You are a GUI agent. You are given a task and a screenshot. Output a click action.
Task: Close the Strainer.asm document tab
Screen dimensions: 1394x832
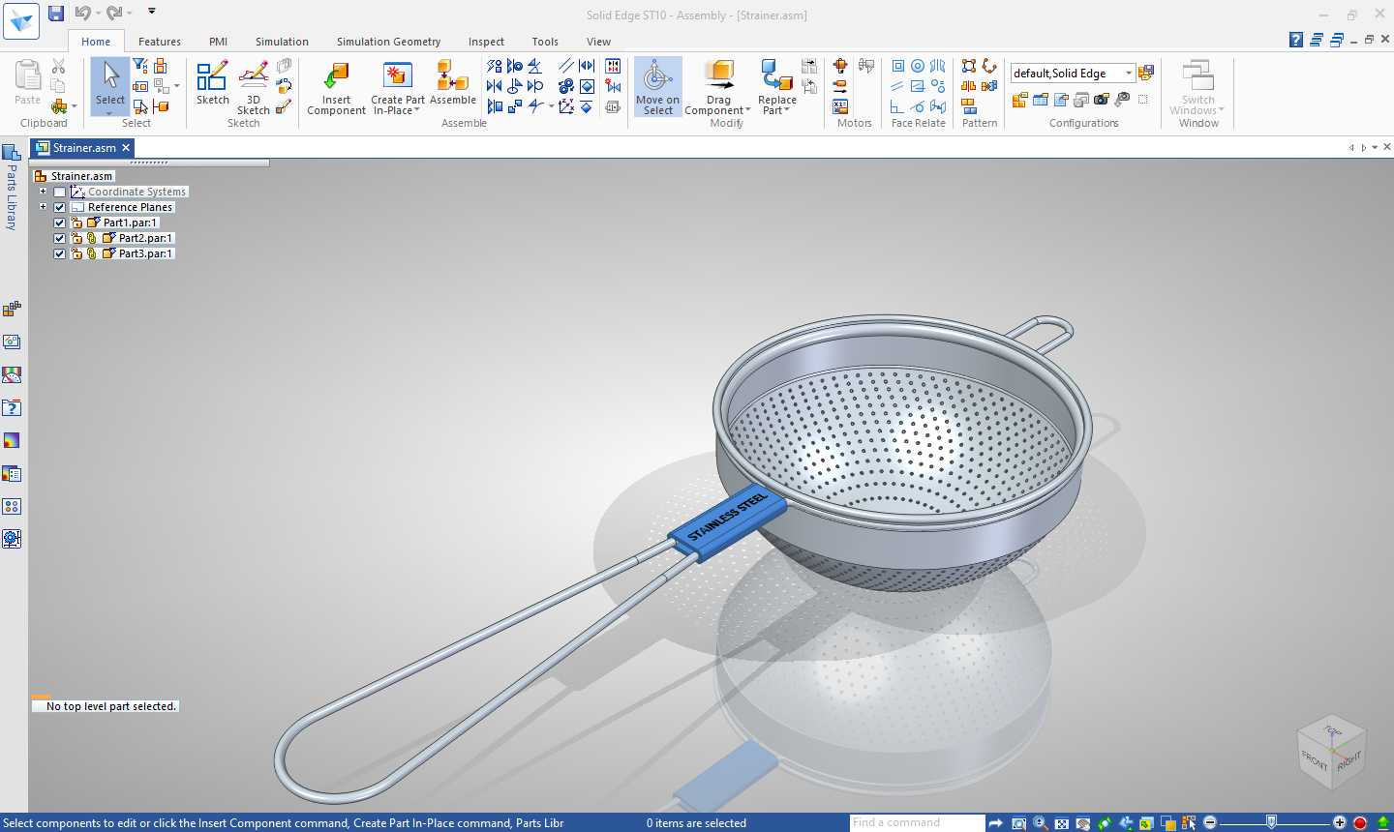126,148
